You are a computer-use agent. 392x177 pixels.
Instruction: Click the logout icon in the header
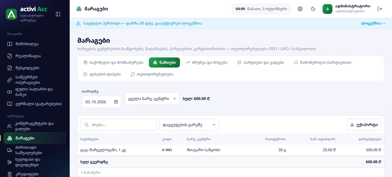point(380,9)
